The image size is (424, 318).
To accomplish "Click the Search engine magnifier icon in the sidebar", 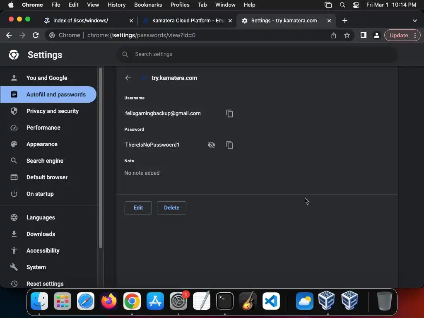I will [14, 161].
